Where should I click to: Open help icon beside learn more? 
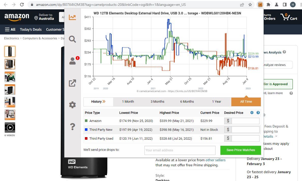point(291,93)
